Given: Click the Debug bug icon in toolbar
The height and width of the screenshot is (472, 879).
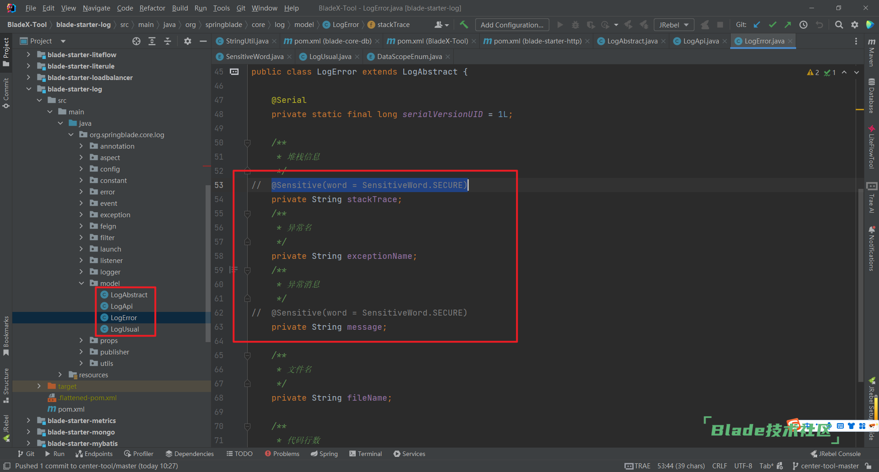Looking at the screenshot, I should tap(575, 25).
